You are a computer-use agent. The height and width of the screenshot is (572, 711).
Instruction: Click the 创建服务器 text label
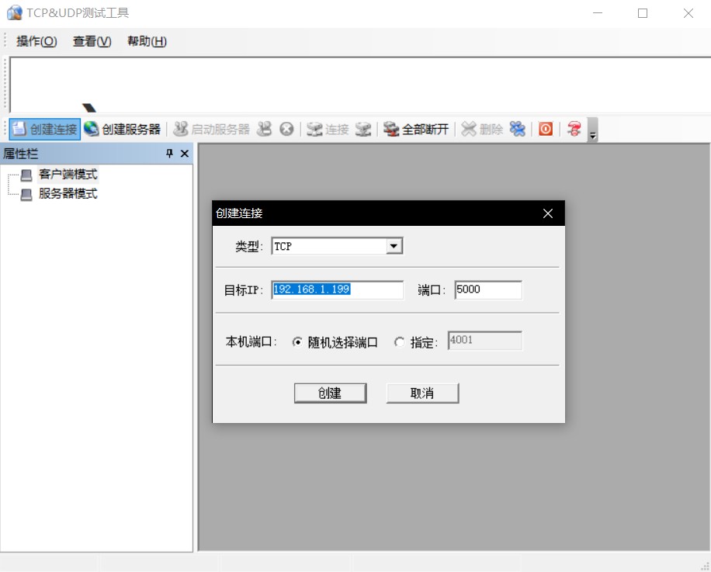[x=131, y=129]
